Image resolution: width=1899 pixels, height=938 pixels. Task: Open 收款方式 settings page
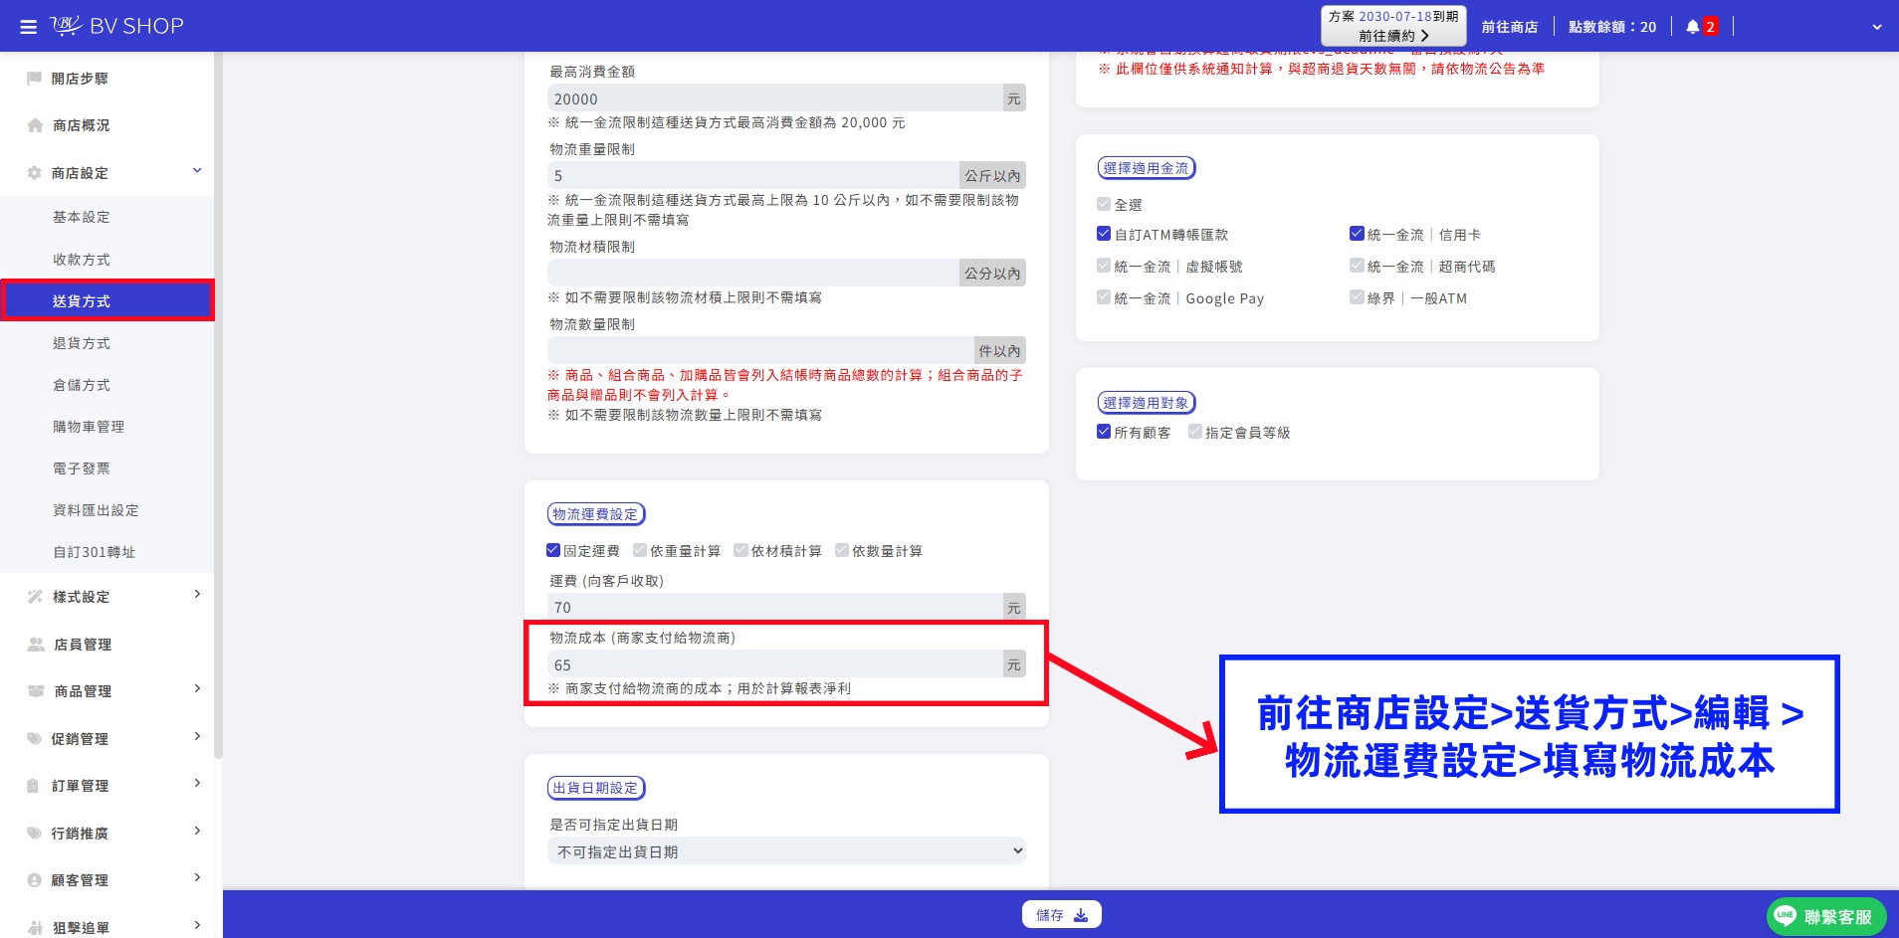(x=82, y=260)
